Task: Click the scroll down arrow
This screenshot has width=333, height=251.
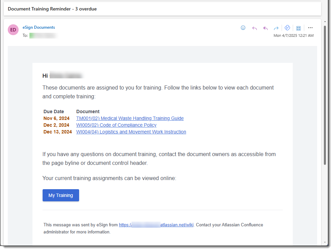Action: point(325,242)
